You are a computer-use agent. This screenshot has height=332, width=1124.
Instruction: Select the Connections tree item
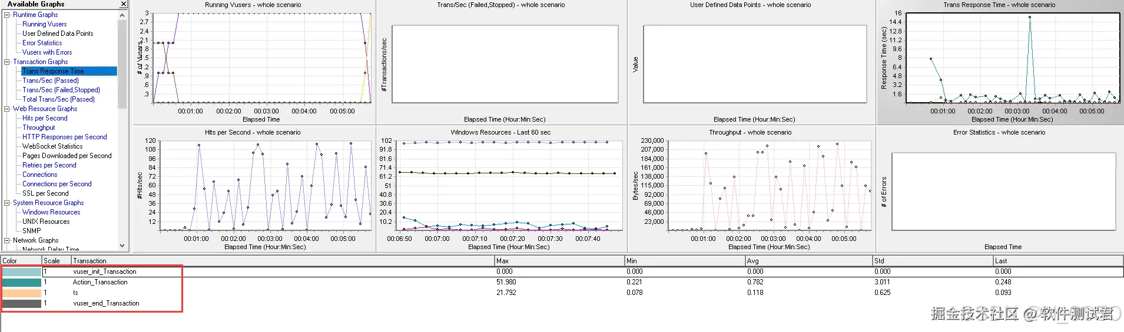click(x=40, y=175)
